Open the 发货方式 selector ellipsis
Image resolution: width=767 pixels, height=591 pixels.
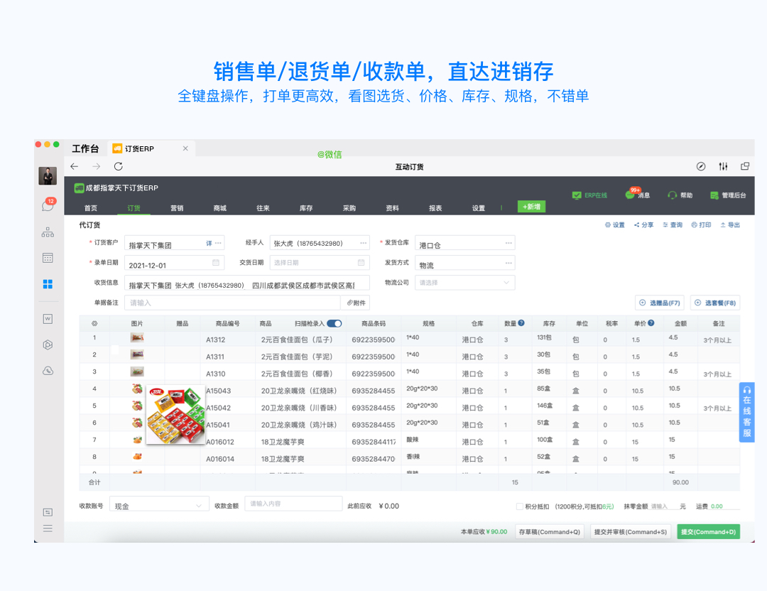point(508,263)
